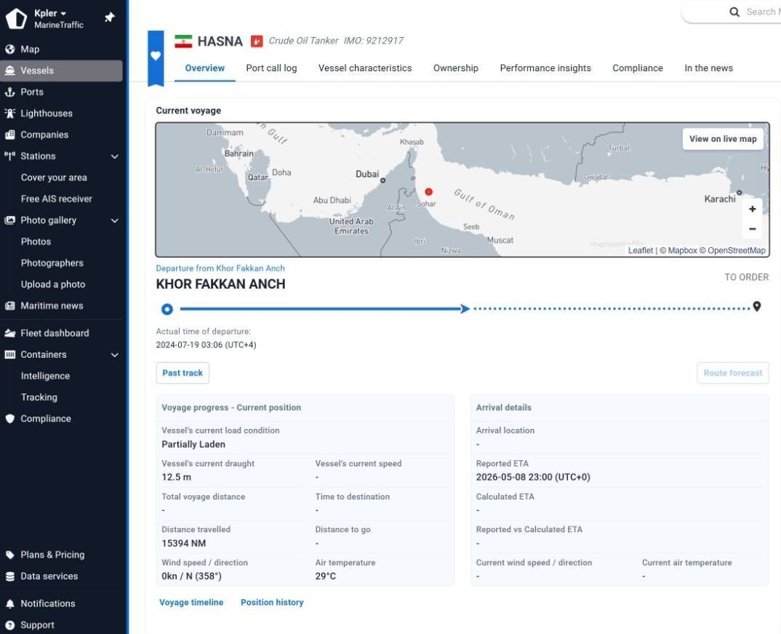The width and height of the screenshot is (781, 634).
Task: Open the In the news tab
Action: tap(708, 68)
